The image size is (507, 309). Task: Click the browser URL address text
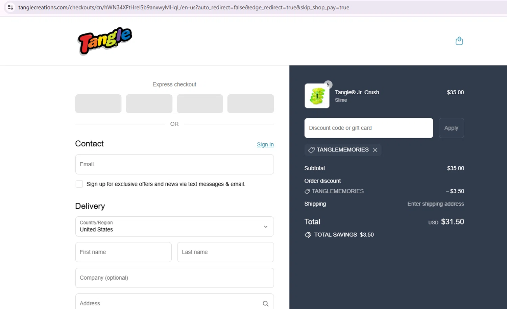184,7
